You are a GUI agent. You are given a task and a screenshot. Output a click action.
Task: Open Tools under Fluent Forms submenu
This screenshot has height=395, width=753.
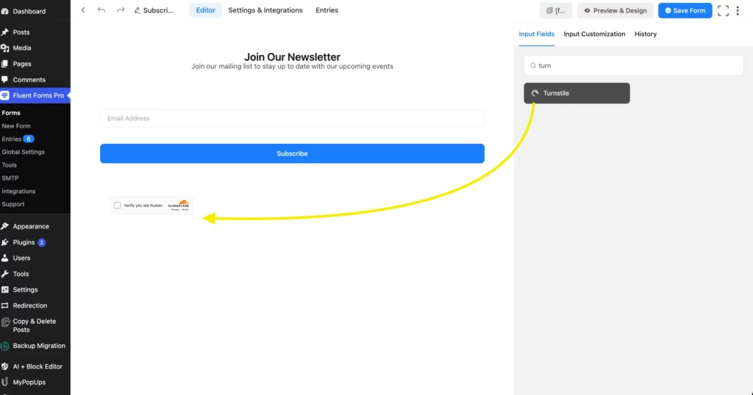pos(9,165)
